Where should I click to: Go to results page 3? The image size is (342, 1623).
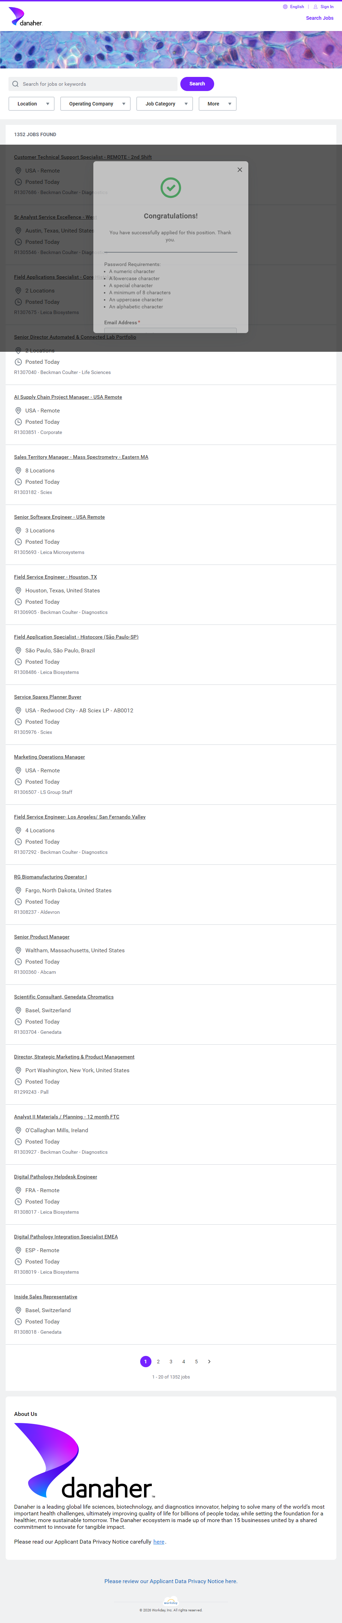tap(171, 1362)
